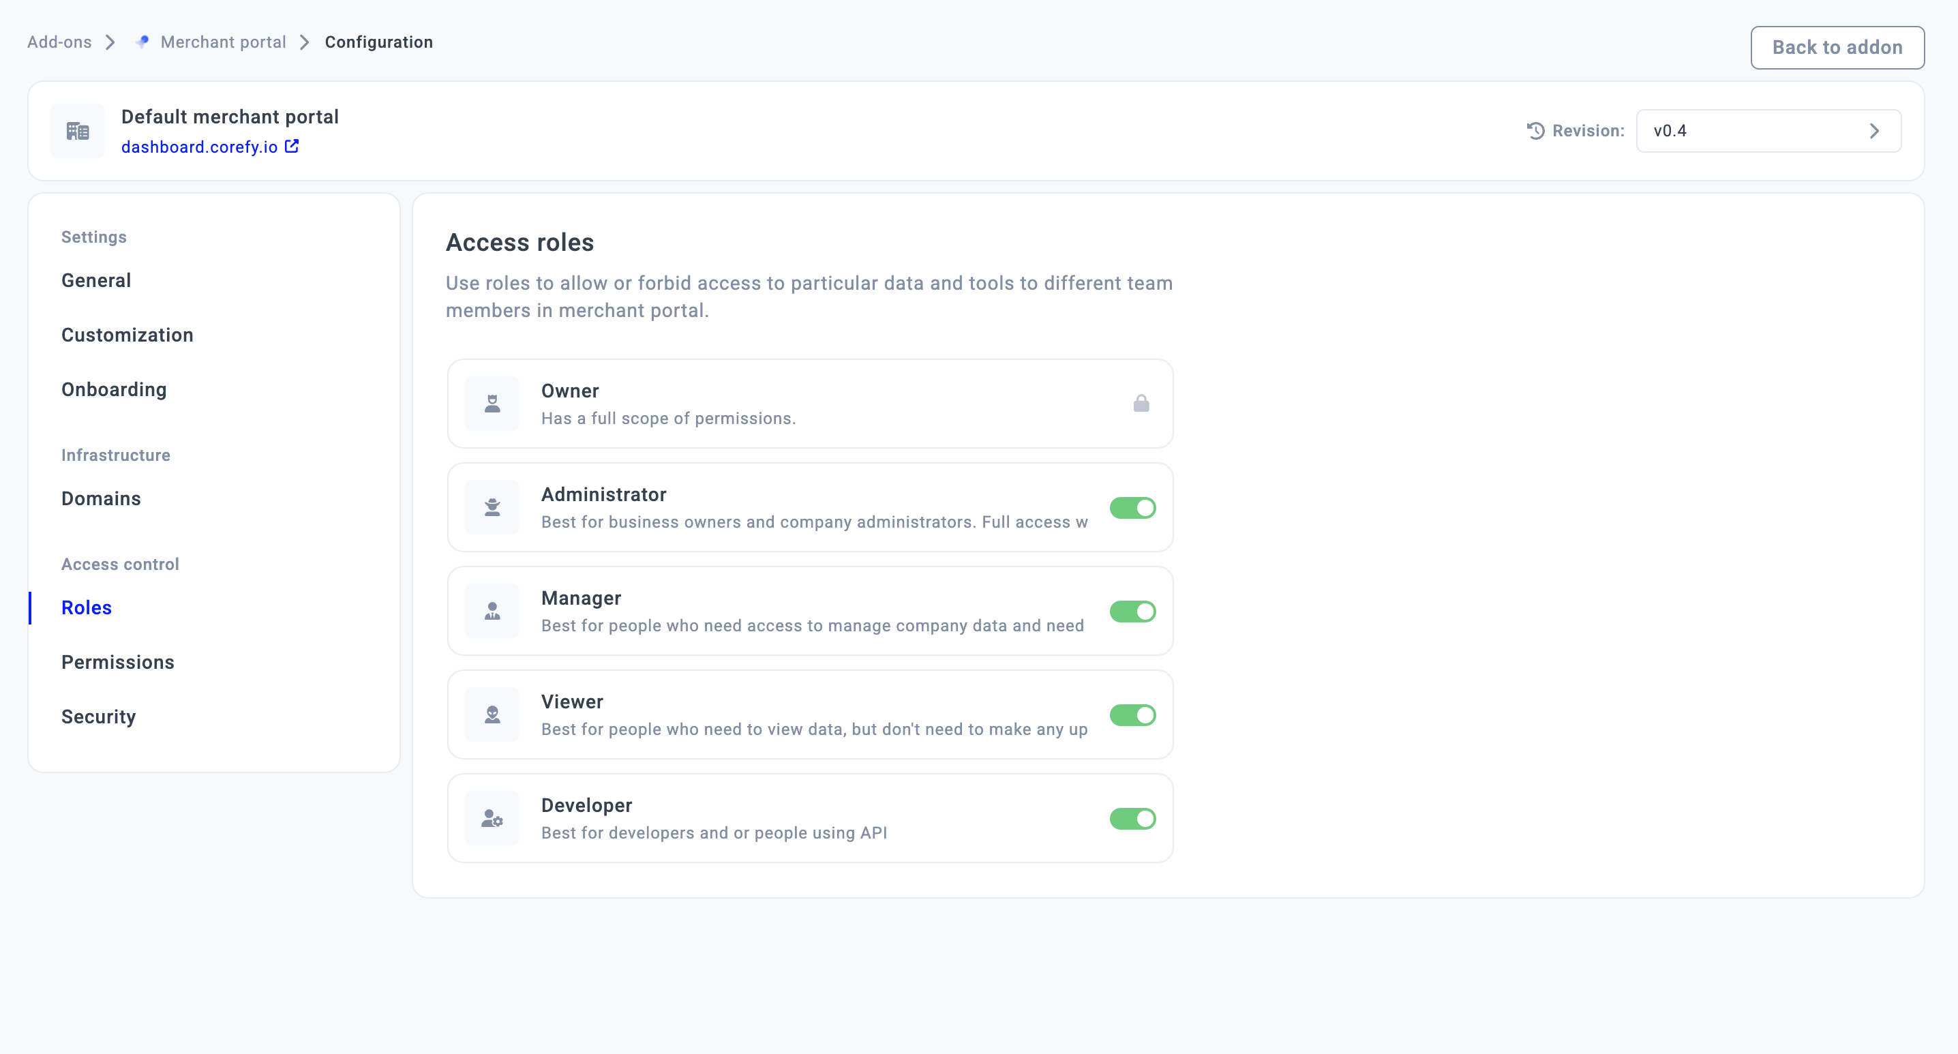The height and width of the screenshot is (1054, 1958).
Task: Click the chevron after Merchant portal breadcrumb
Action: (x=305, y=42)
